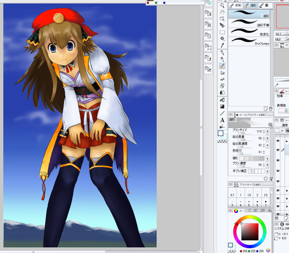The height and width of the screenshot is (253, 289).
Task: Select the Blend droplet tool
Action: point(222,92)
